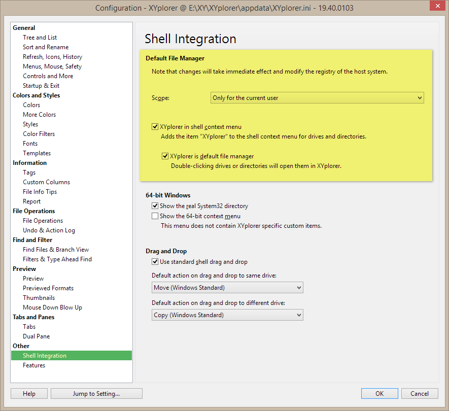
Task: Enable Show the 64-bit context menu
Action: [155, 216]
